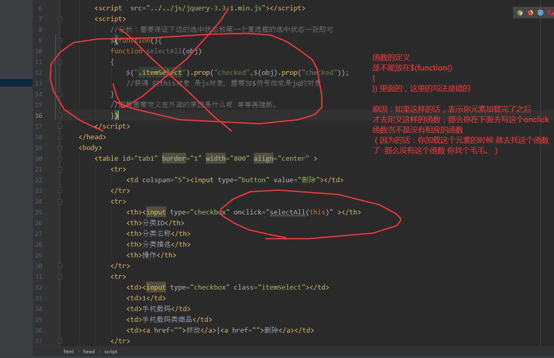
Task: Click the onclick selectAll(this) handler
Action: 284,212
